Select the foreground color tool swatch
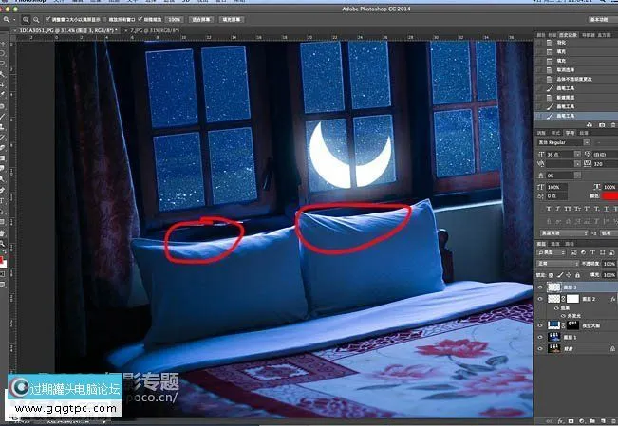The image size is (618, 426). point(3,258)
